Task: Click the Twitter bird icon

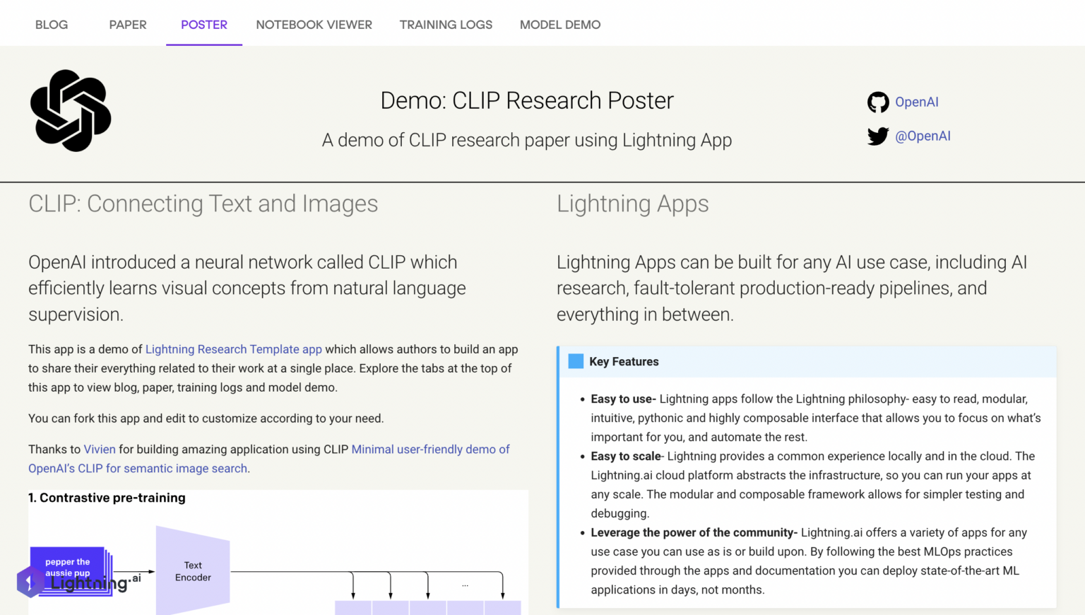Action: point(878,136)
